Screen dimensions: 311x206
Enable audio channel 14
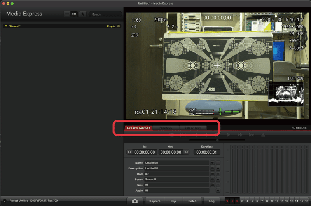(x=297, y=201)
